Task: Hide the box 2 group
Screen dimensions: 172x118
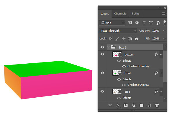Action: [x=102, y=47]
